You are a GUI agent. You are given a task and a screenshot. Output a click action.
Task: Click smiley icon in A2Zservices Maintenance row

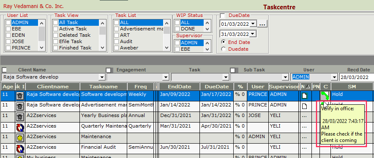[20, 138]
